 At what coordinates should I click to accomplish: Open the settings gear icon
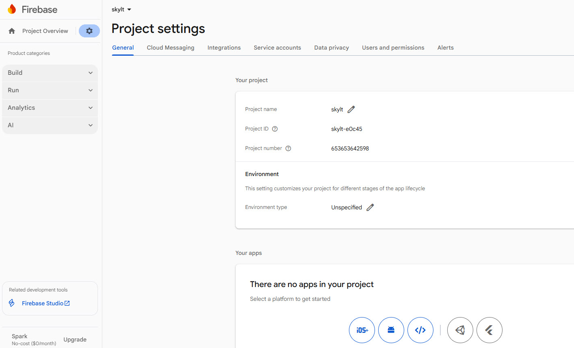(x=89, y=31)
